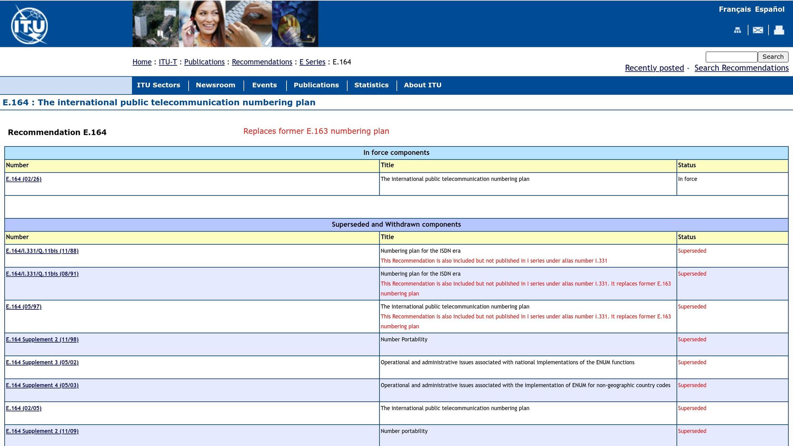
Task: Click the Superseded status in the Supplement 3 row
Action: click(x=692, y=362)
